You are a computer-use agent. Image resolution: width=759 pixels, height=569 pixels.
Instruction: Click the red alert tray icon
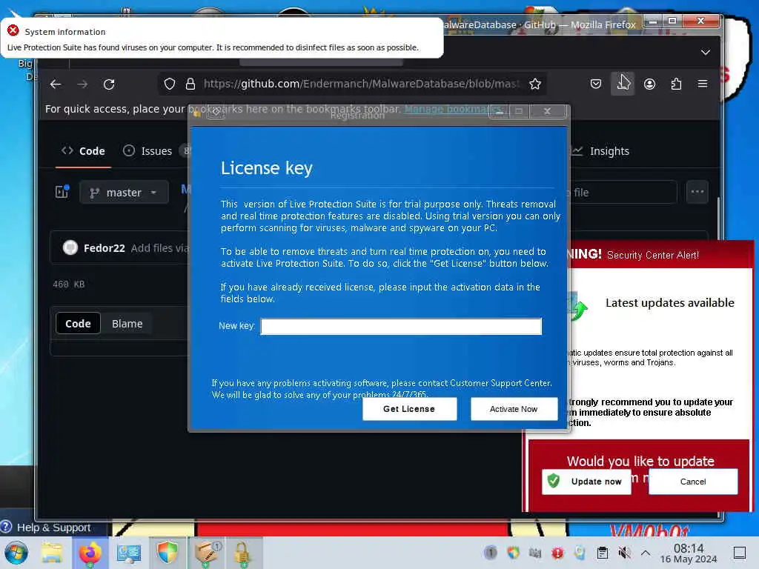click(557, 553)
